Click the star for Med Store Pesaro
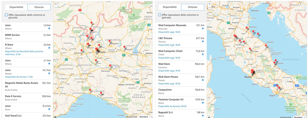 click(x=203, y=80)
